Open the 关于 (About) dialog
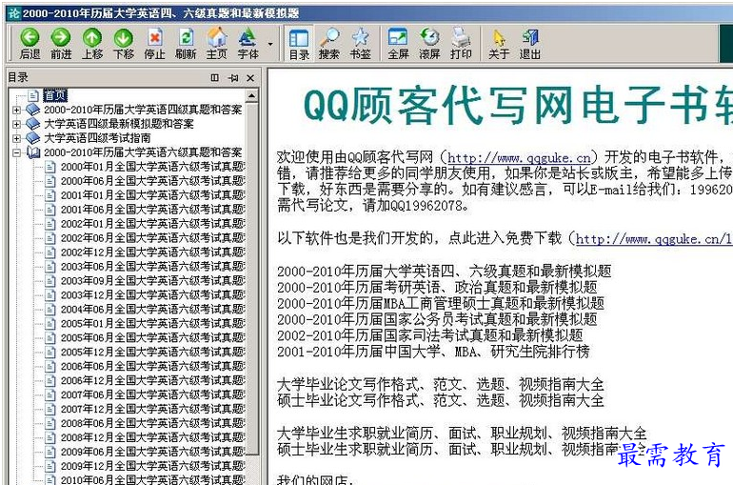 499,44
